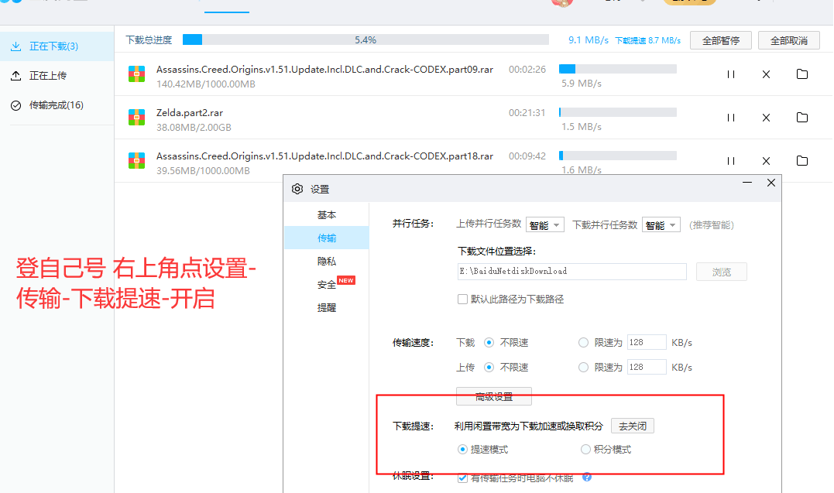Expand 下载并行任务数 dropdown
The image size is (834, 493).
661,225
